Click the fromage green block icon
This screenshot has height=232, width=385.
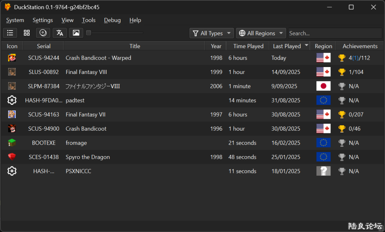pyautogui.click(x=12, y=143)
